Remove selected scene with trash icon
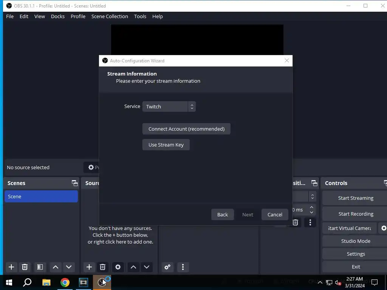 pyautogui.click(x=25, y=267)
